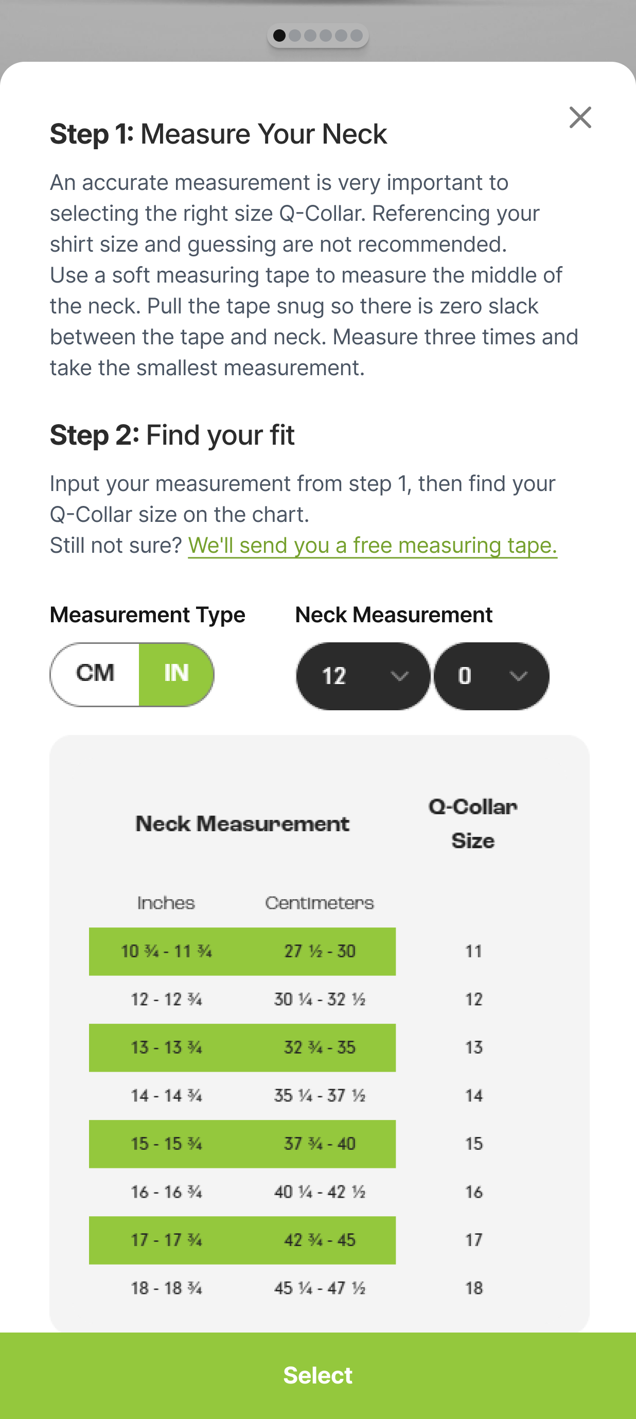Open the fraction dropdown showing 0
The width and height of the screenshot is (636, 1419).
491,676
